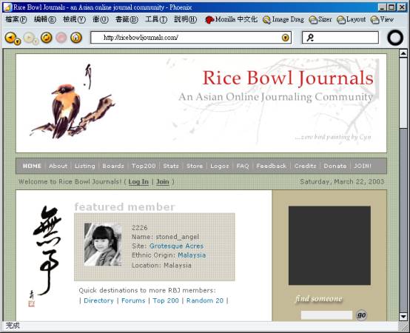Open the 書籤(B) bookmarks menu

(x=127, y=19)
